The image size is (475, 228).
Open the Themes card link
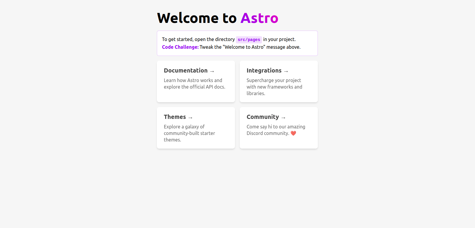click(196, 128)
